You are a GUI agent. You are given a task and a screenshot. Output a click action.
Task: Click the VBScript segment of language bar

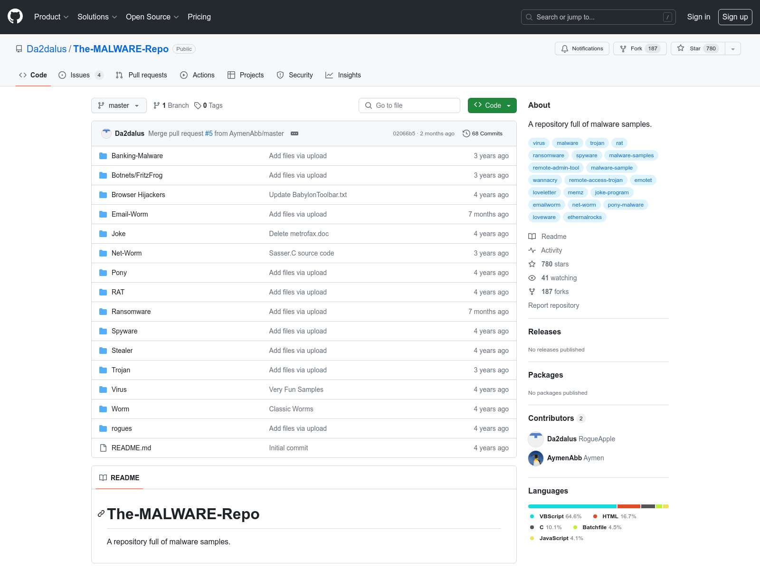point(572,506)
